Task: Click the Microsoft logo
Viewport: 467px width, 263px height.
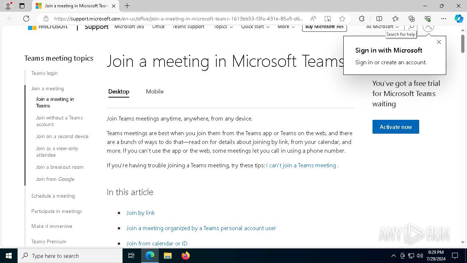Action: 48,27
